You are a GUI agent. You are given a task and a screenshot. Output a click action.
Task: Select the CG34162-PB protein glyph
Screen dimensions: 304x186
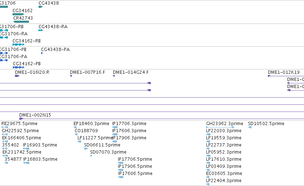point(19,67)
